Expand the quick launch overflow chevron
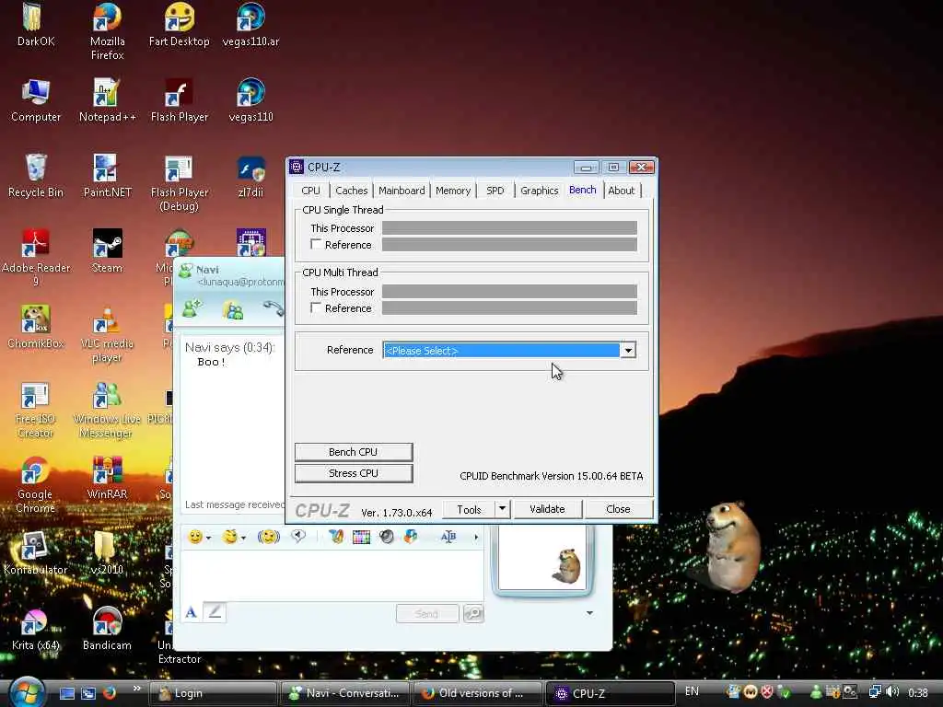This screenshot has height=707, width=943. tap(137, 689)
